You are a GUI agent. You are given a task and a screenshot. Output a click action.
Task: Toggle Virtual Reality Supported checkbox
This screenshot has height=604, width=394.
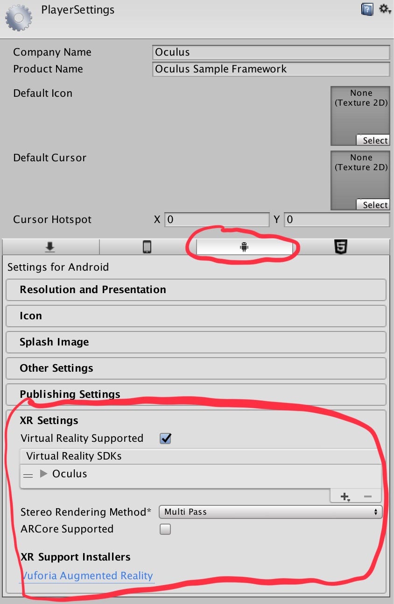click(x=165, y=439)
